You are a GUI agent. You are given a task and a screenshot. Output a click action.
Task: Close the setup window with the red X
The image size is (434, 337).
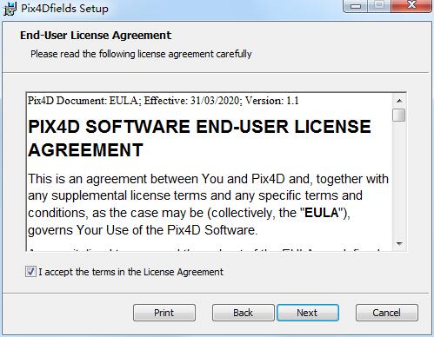pos(411,5)
